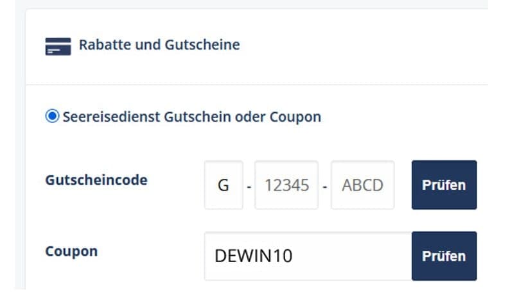Click the 'Seereisedienst Gutschein oder Coupon' label text
The image size is (519, 300).
point(191,117)
